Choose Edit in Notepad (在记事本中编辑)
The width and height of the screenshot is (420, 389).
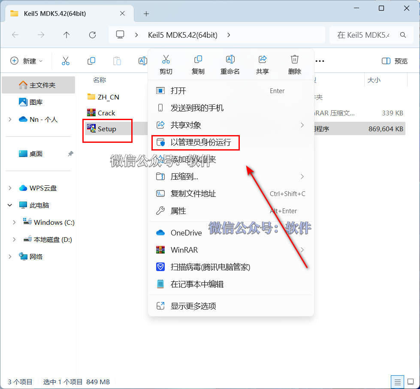click(231, 284)
